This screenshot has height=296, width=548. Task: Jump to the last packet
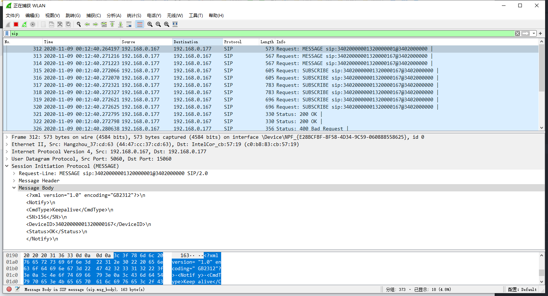(121, 24)
